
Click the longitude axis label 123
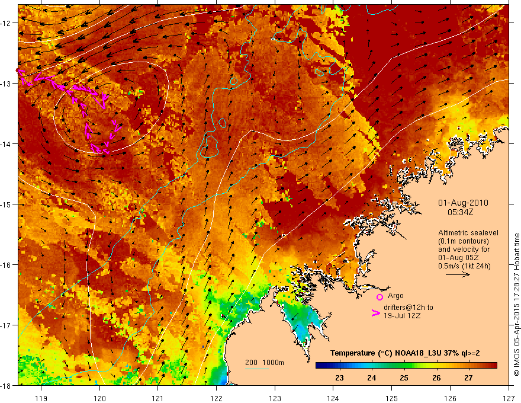[x=275, y=398]
